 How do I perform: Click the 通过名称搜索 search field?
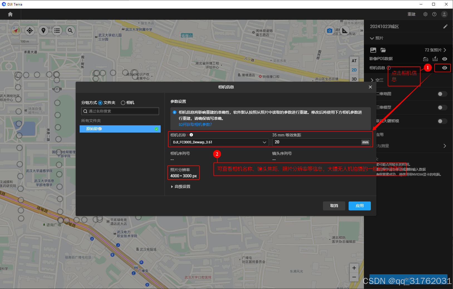(120, 111)
